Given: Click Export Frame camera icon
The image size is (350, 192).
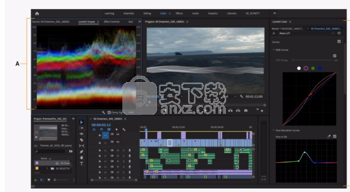Looking at the screenshot, I should [x=246, y=110].
